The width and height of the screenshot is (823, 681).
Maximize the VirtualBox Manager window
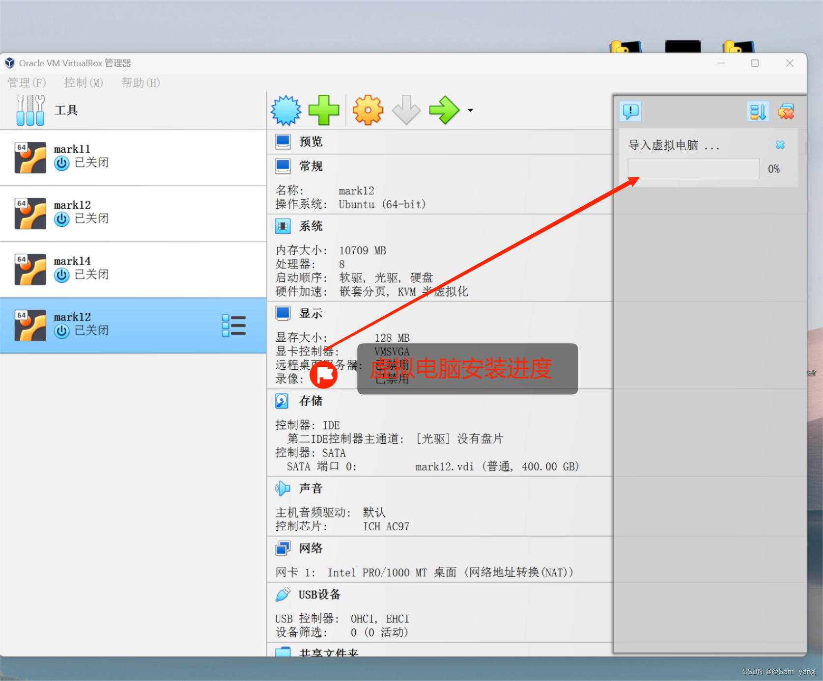click(755, 63)
